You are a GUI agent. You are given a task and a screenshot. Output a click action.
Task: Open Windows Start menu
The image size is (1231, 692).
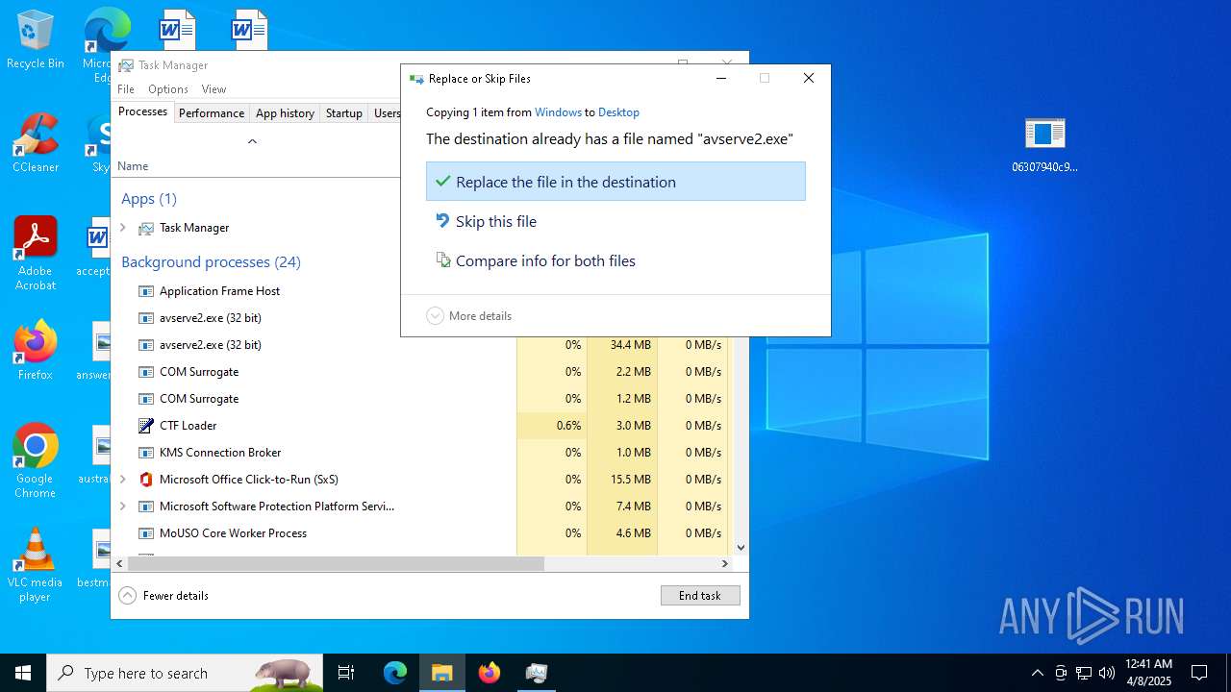(x=23, y=673)
